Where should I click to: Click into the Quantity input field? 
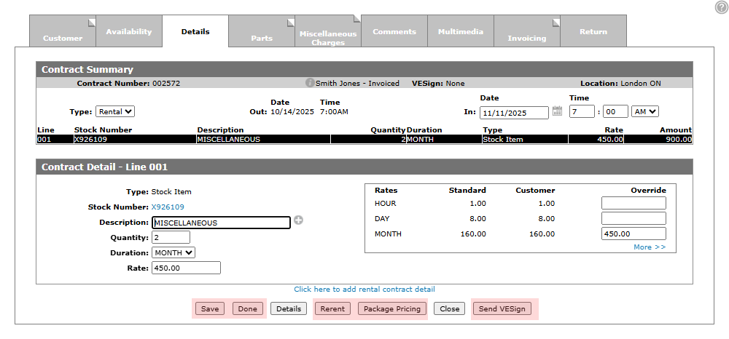coord(171,237)
